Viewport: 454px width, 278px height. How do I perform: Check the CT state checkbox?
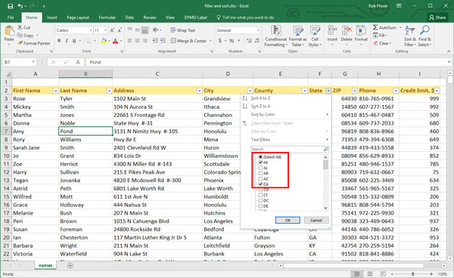(260, 195)
